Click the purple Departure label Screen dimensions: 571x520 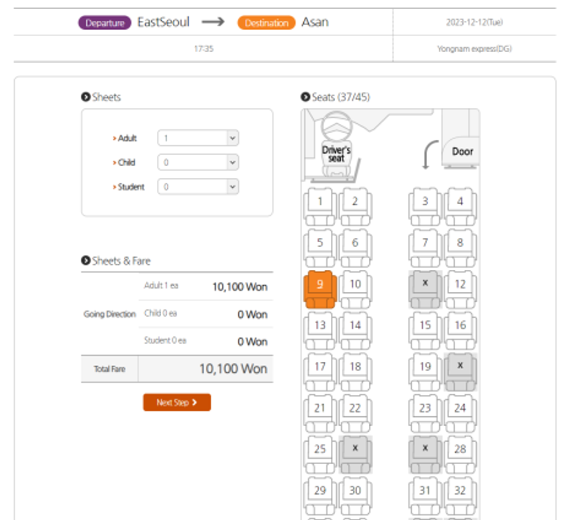click(105, 23)
